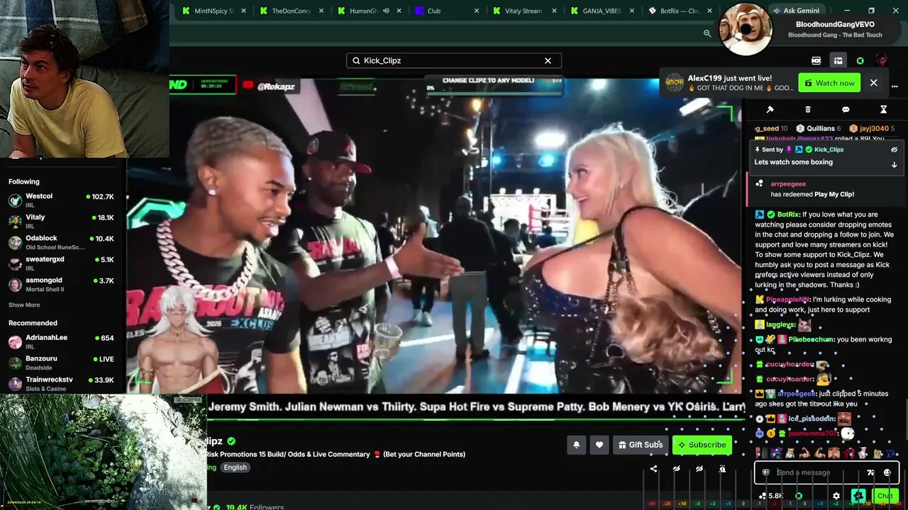Open the store icon in header
The width and height of the screenshot is (908, 510).
tap(838, 61)
